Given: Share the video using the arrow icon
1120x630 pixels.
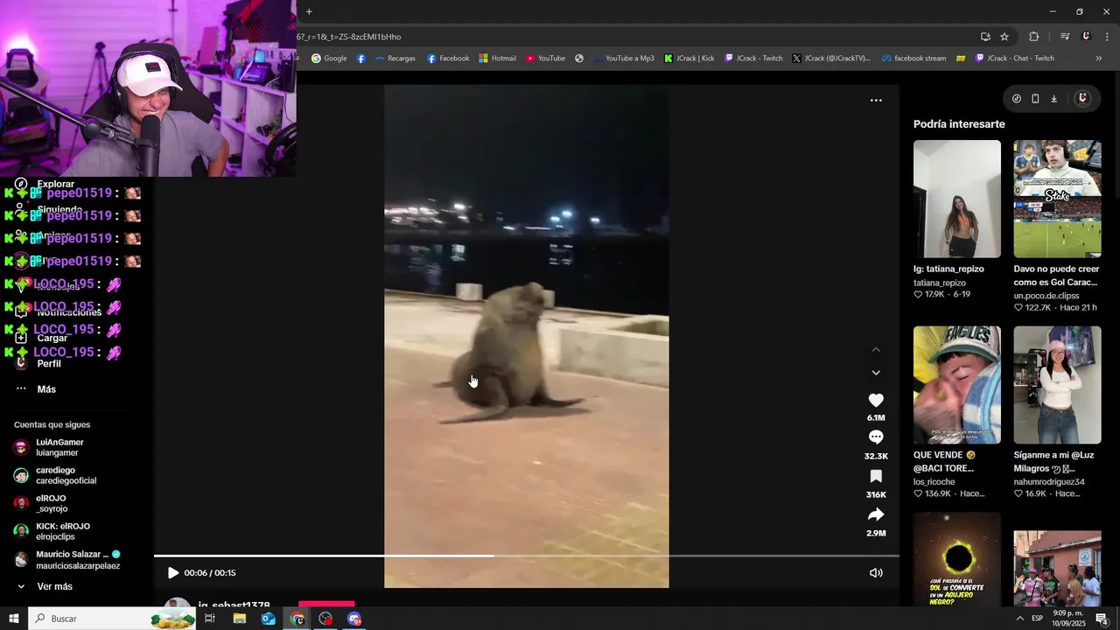Looking at the screenshot, I should click(876, 514).
